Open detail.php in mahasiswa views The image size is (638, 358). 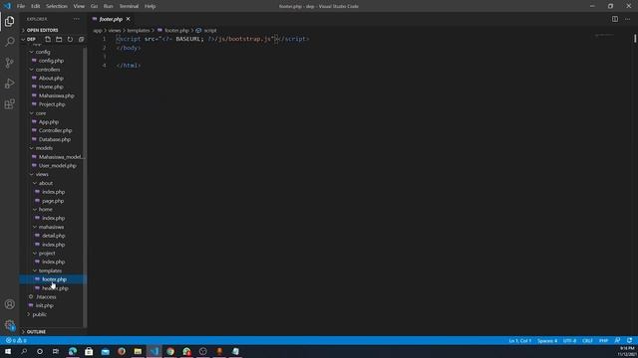pyautogui.click(x=53, y=236)
